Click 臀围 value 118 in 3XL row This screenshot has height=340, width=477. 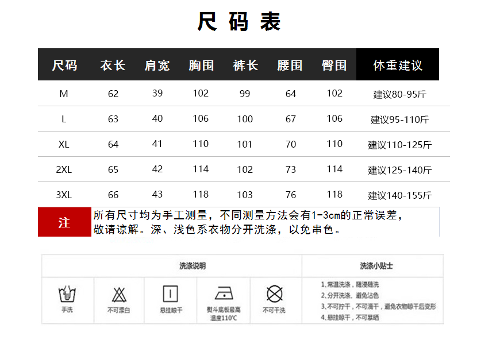tap(334, 194)
